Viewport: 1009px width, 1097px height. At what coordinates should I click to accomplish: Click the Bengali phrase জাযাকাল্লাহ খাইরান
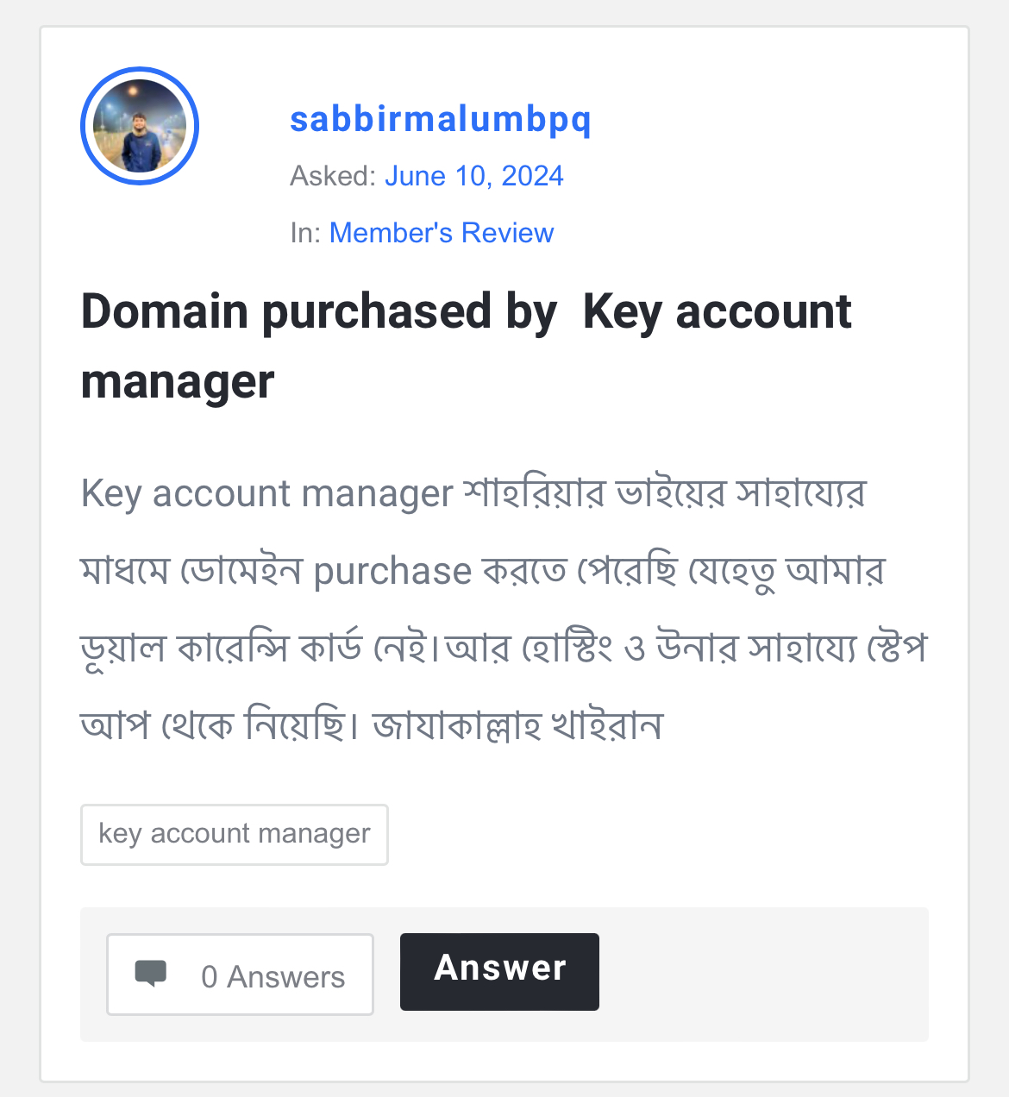coord(517,725)
